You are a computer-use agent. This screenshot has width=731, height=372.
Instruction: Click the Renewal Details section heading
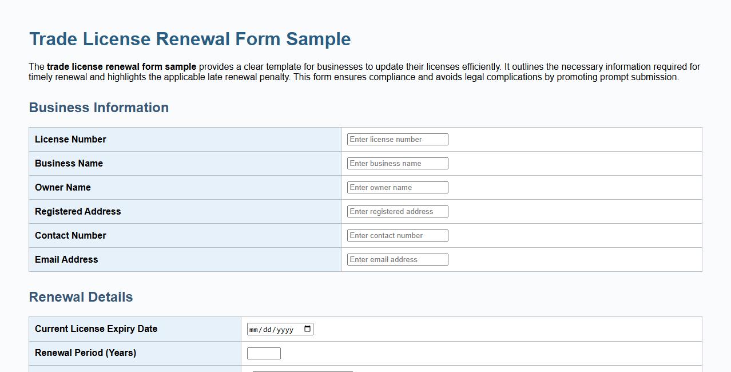point(81,297)
